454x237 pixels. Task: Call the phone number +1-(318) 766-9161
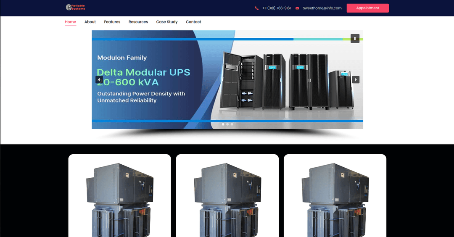point(277,8)
